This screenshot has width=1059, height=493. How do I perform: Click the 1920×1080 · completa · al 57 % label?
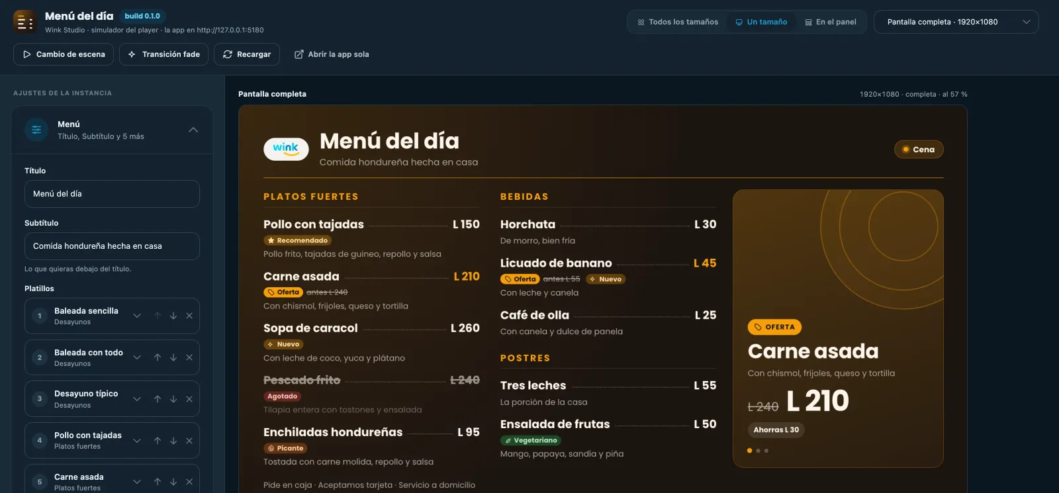point(913,94)
